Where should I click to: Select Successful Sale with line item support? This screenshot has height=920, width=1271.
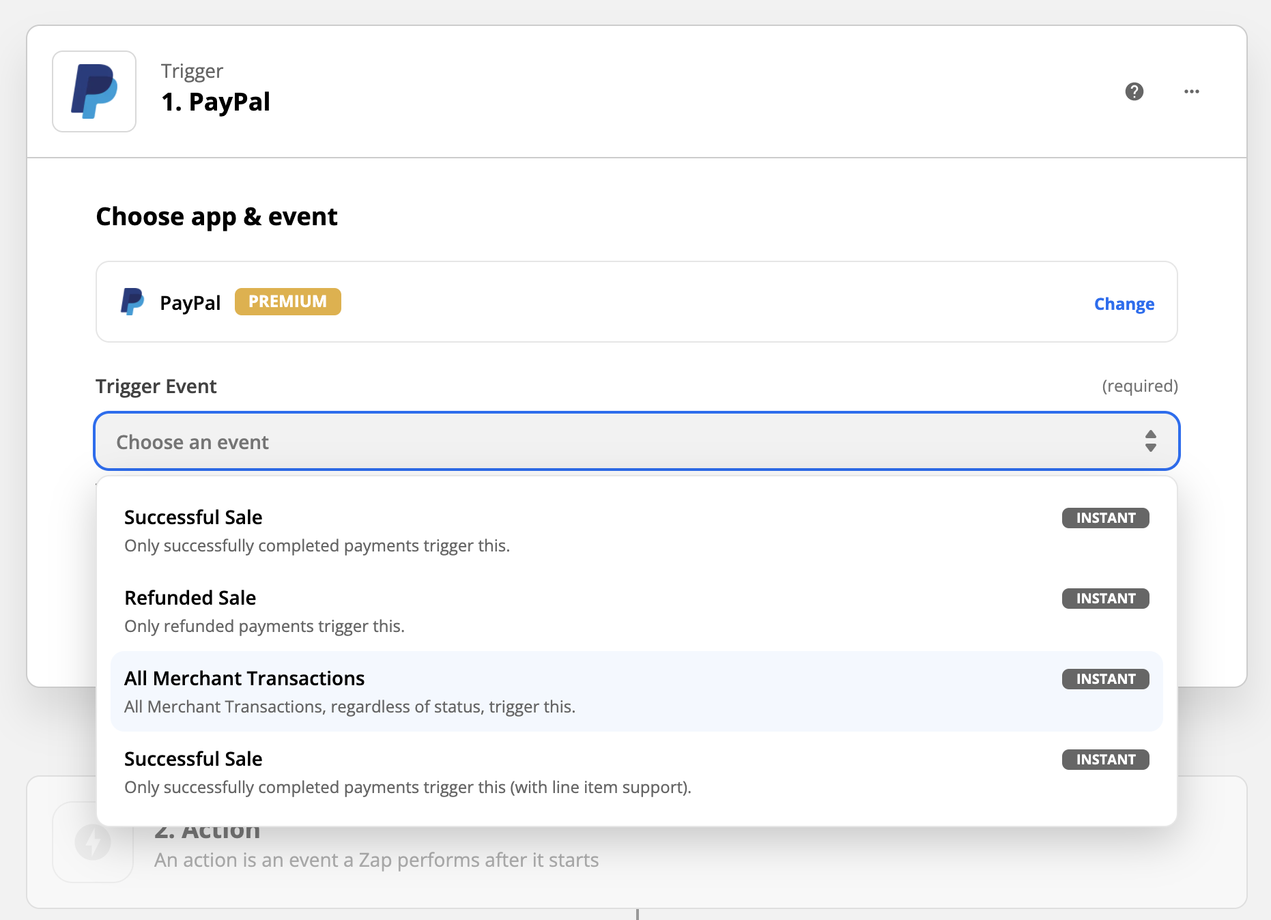tap(637, 772)
